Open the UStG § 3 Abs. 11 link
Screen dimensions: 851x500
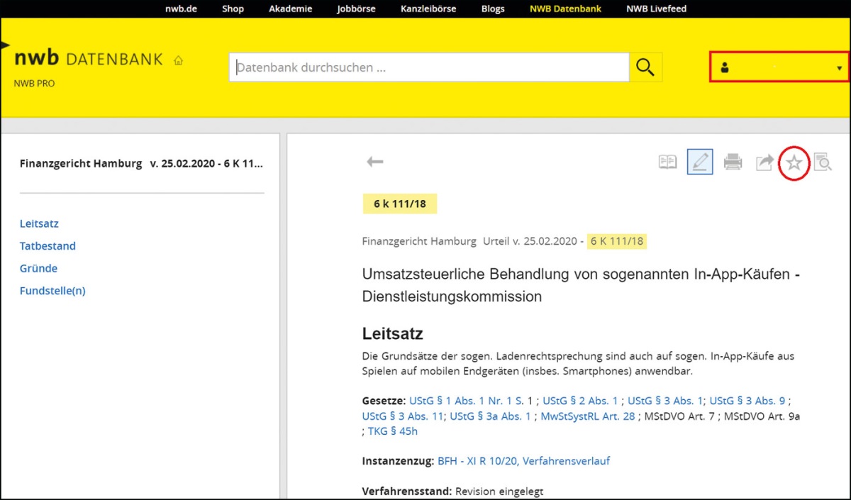click(401, 416)
